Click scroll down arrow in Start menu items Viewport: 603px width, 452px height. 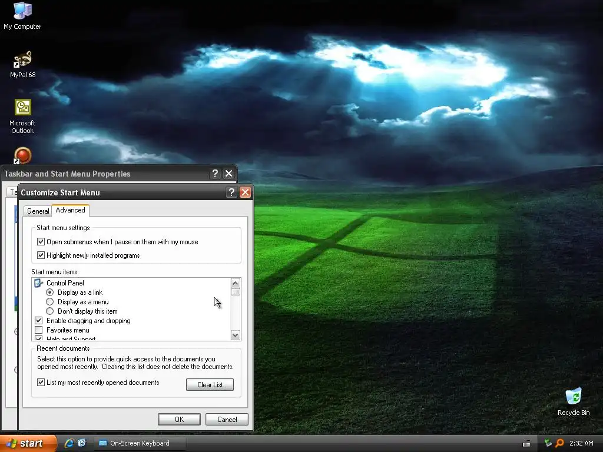(x=236, y=335)
